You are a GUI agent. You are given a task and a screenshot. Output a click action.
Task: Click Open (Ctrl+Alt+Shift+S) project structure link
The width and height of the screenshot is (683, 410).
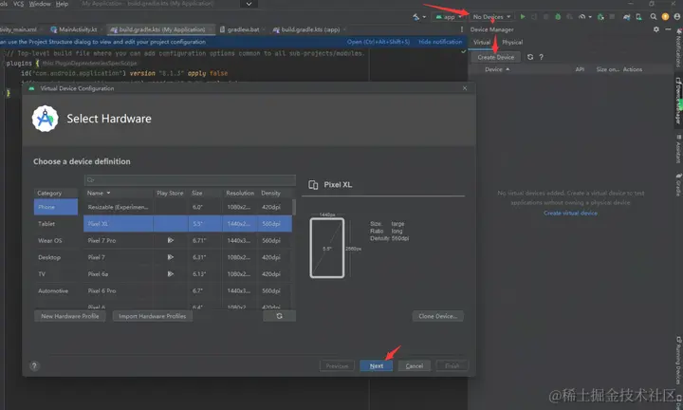(x=378, y=42)
